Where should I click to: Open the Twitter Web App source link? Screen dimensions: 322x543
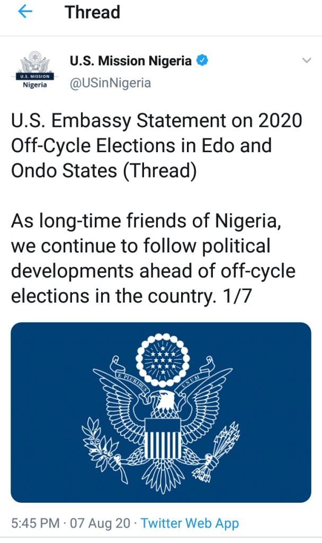point(190,523)
